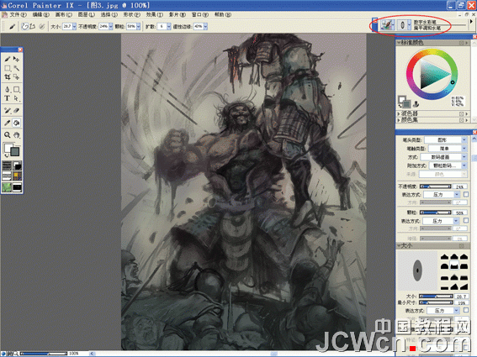Activate the Text tool

click(8, 98)
